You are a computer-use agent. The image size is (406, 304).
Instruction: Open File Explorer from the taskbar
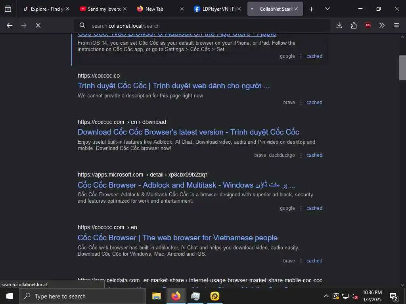coord(156,296)
